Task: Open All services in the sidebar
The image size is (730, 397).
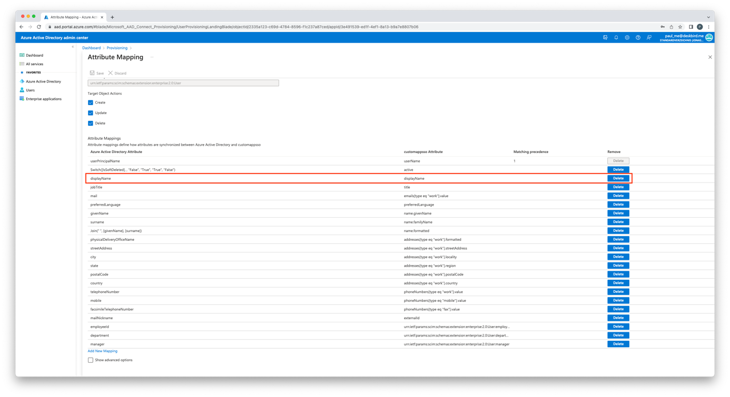Action: (34, 64)
